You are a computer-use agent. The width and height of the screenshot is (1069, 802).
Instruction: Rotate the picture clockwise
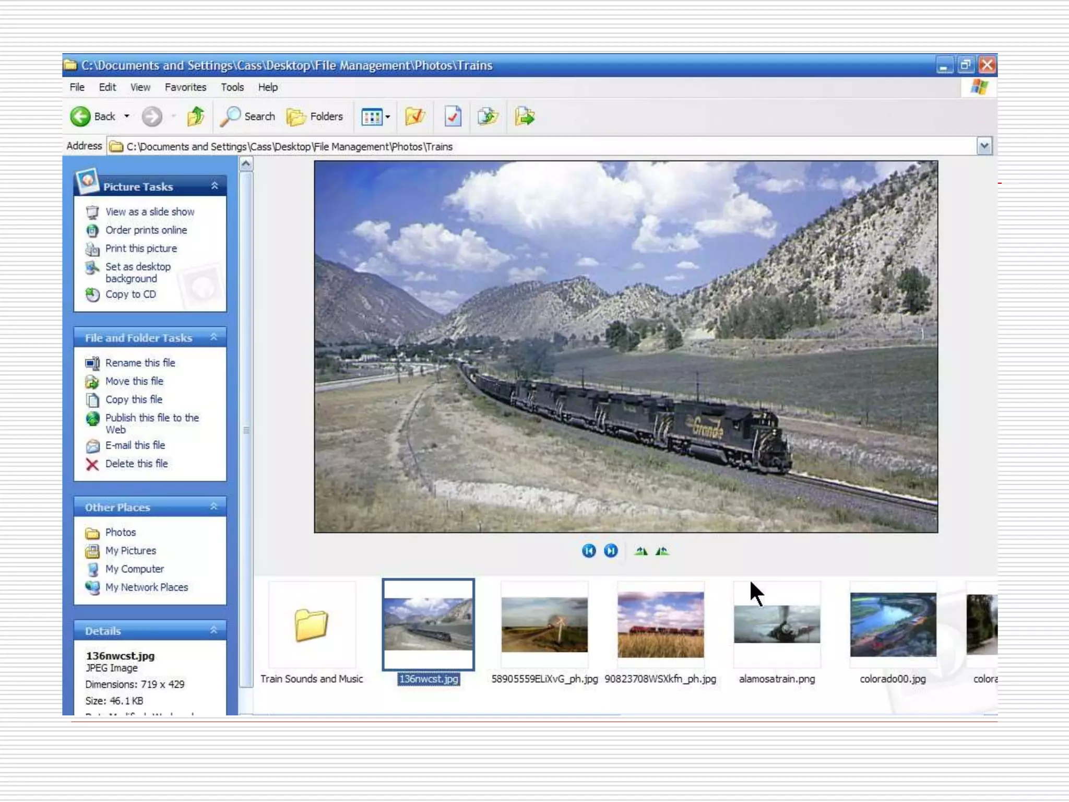[641, 551]
